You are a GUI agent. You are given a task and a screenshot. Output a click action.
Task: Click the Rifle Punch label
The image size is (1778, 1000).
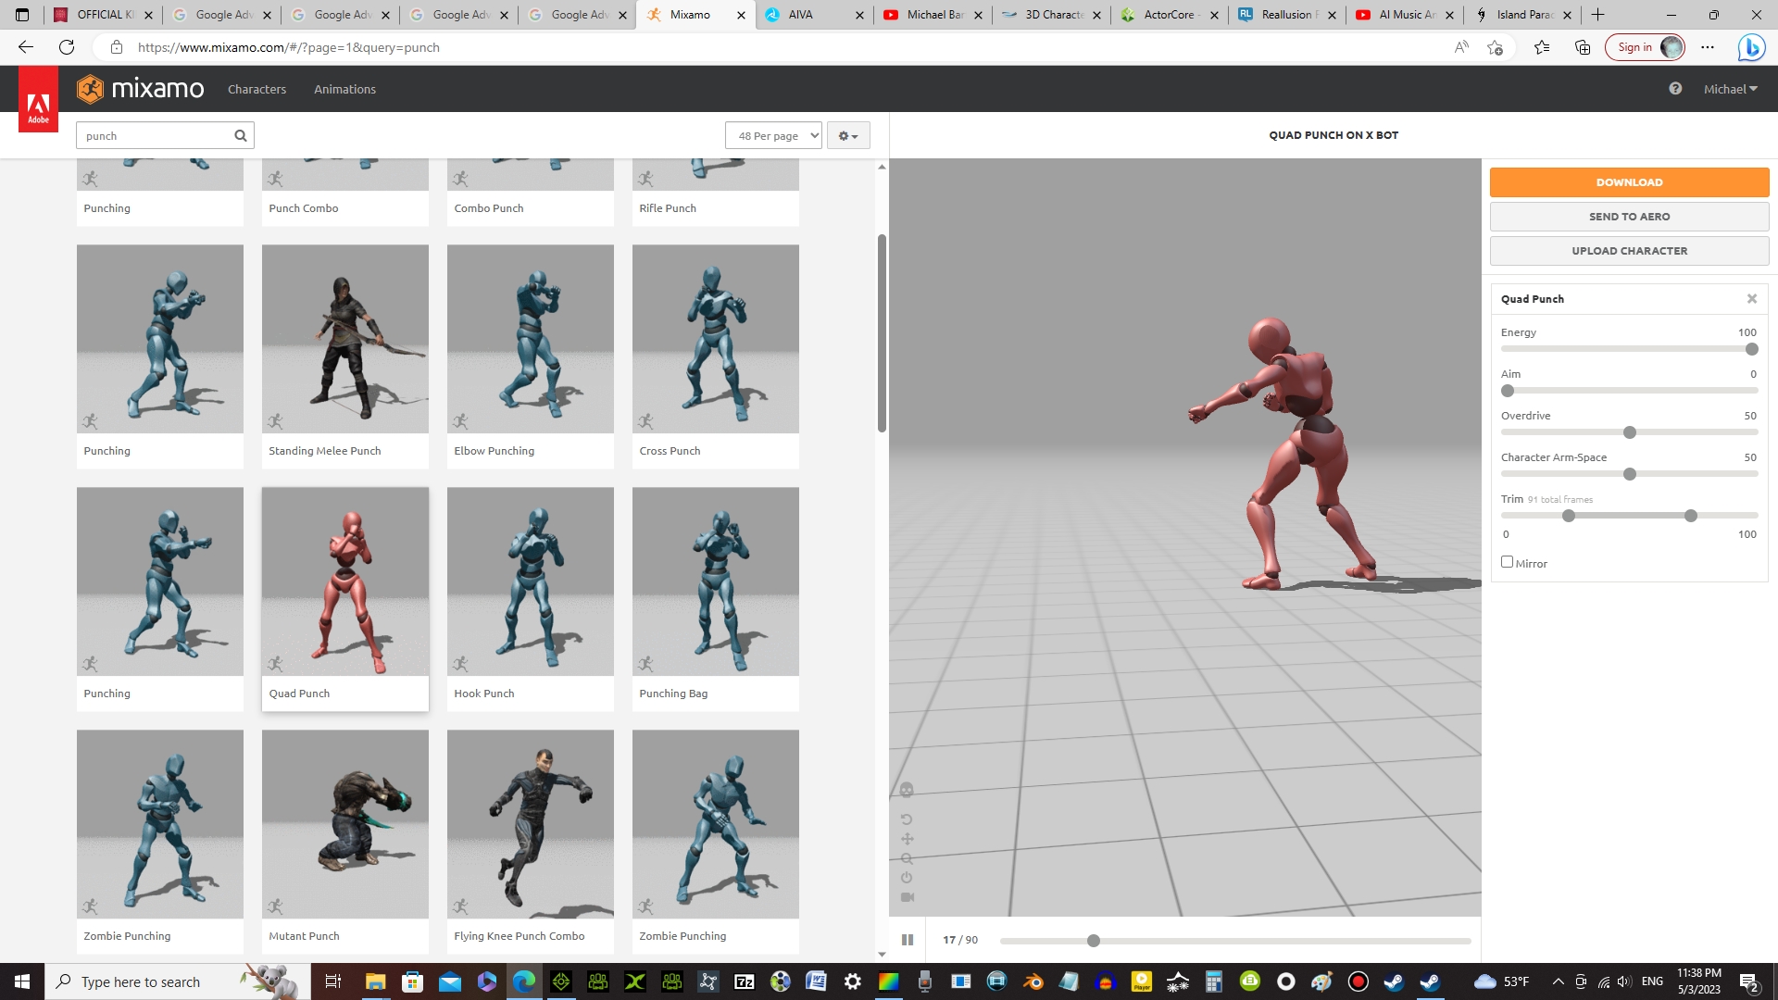click(668, 208)
